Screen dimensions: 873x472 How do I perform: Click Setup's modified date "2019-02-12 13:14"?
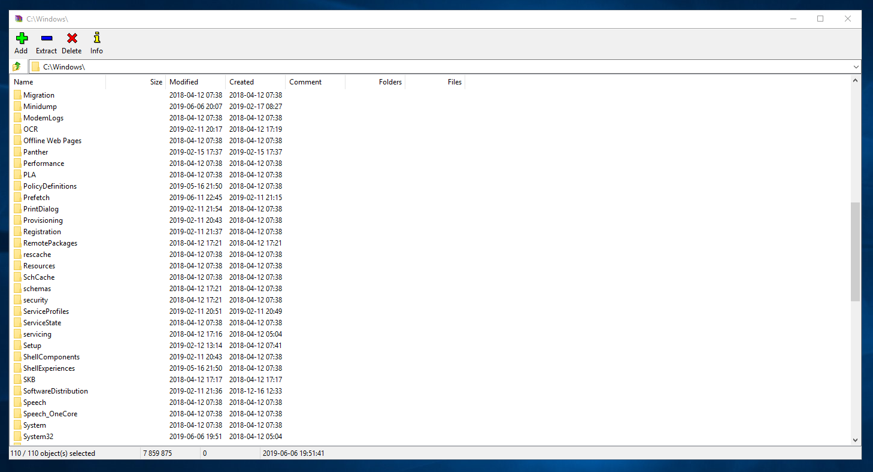(196, 346)
